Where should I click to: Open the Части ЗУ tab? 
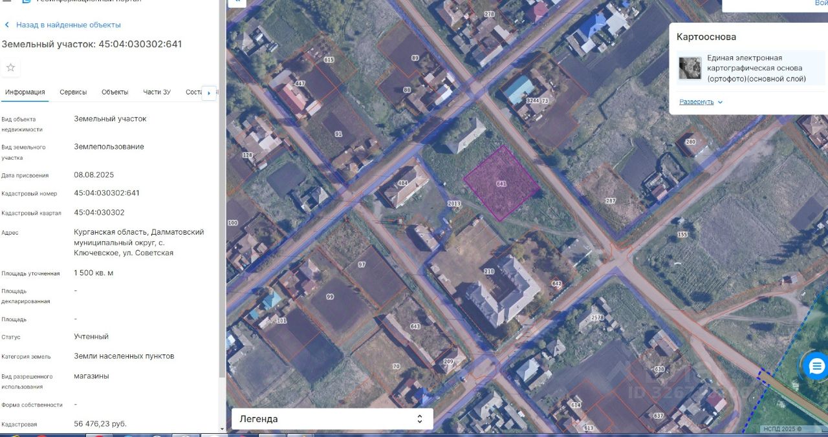(x=157, y=92)
